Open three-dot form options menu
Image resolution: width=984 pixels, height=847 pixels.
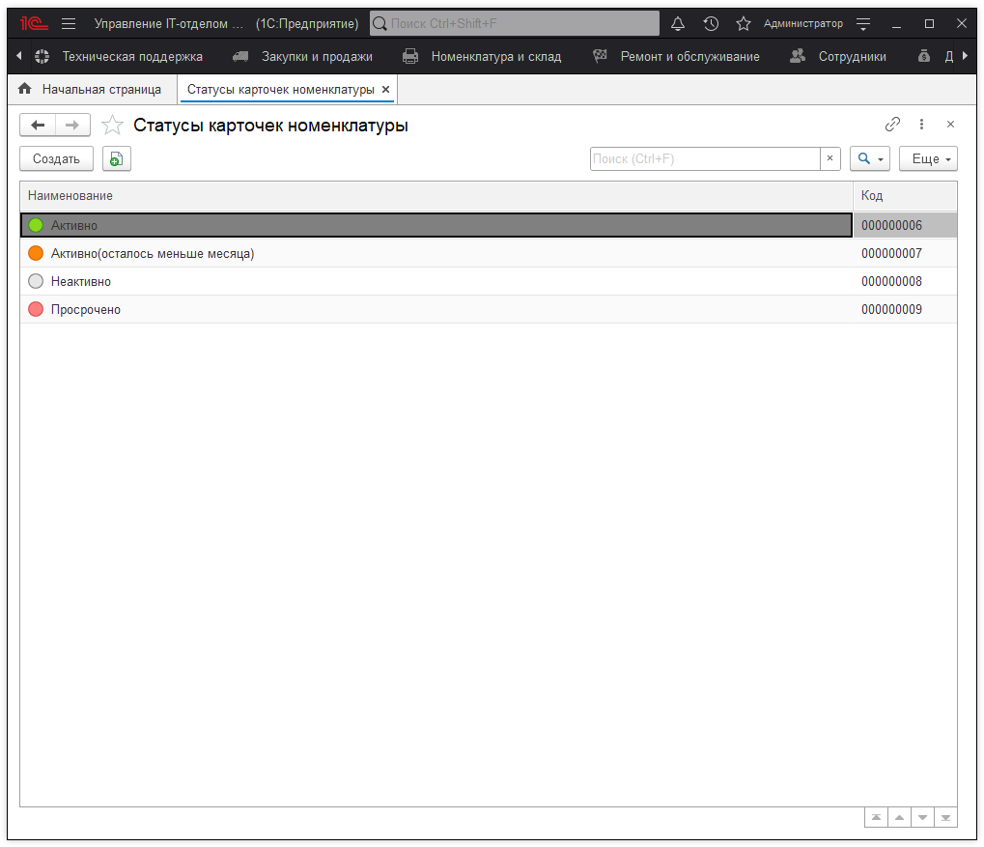click(921, 125)
